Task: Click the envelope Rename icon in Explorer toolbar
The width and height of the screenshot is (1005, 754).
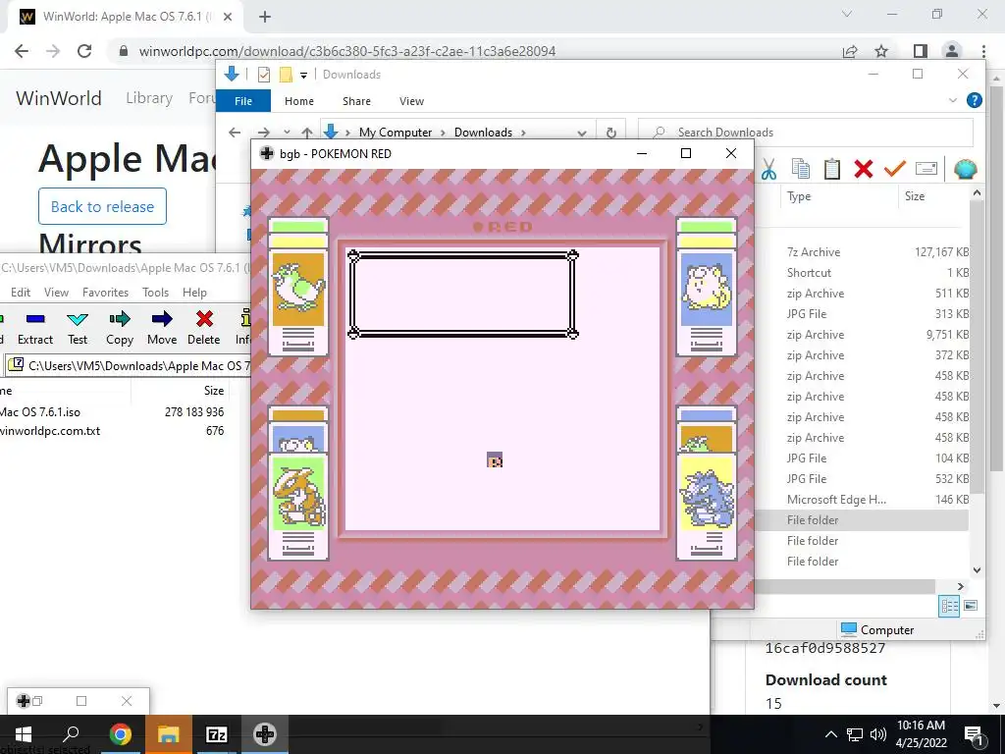Action: pos(926,169)
